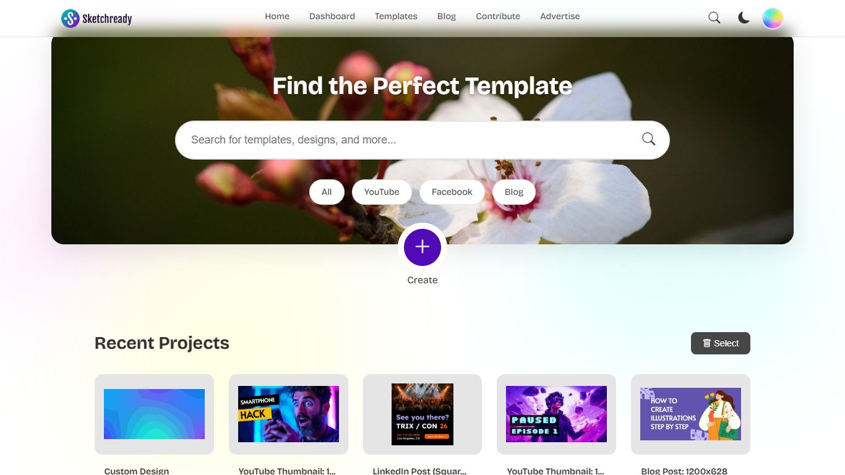The height and width of the screenshot is (475, 845).
Task: Open the Templates navigation link
Action: [396, 17]
